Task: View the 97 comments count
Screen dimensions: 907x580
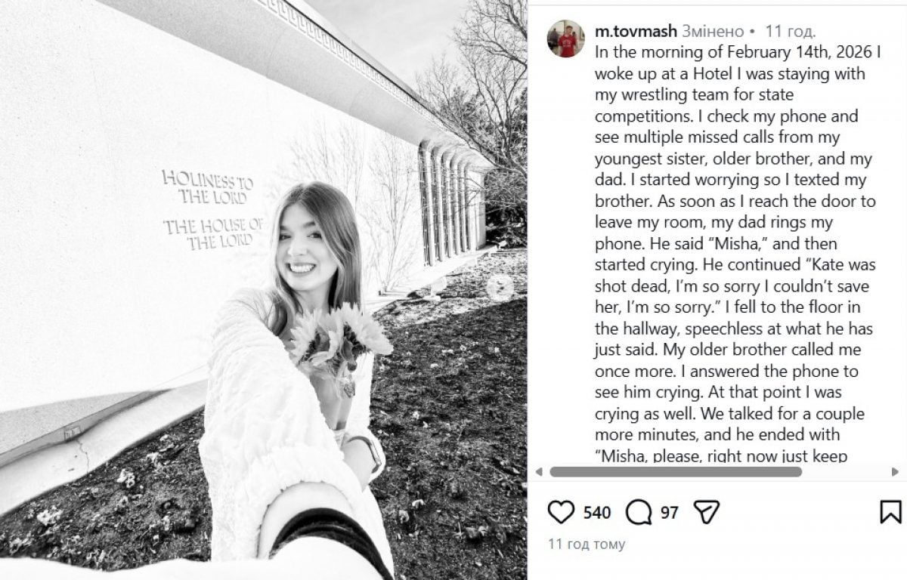Action: coord(670,513)
